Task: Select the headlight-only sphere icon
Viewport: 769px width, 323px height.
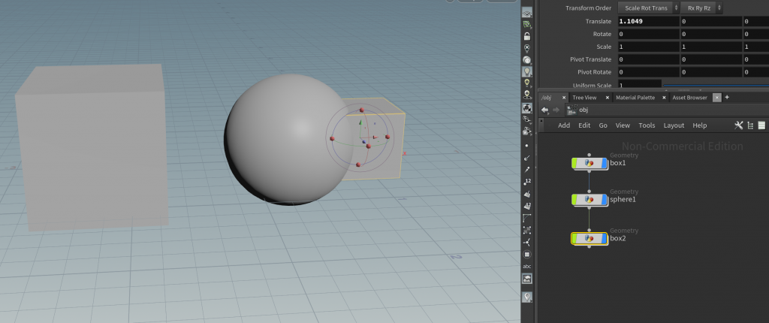Action: pos(526,60)
